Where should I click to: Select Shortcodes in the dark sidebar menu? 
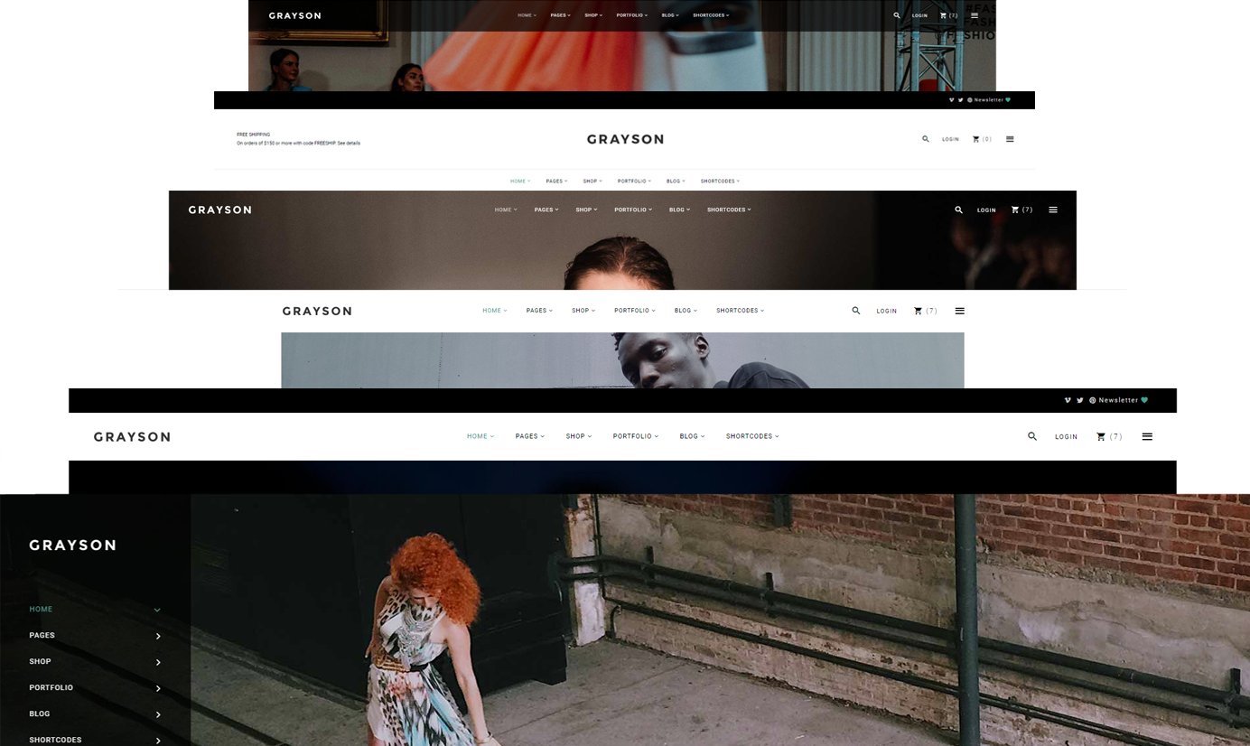pos(55,740)
